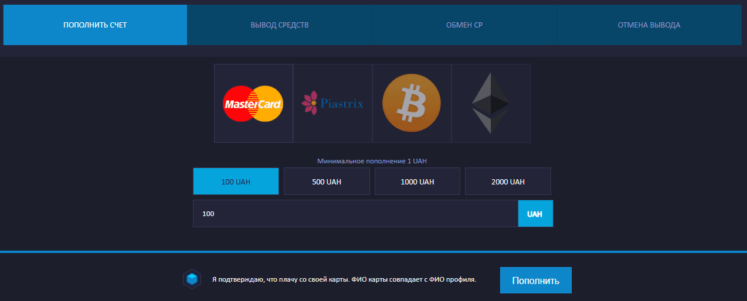
Task: Open the Отмена вывода tab
Action: point(649,25)
